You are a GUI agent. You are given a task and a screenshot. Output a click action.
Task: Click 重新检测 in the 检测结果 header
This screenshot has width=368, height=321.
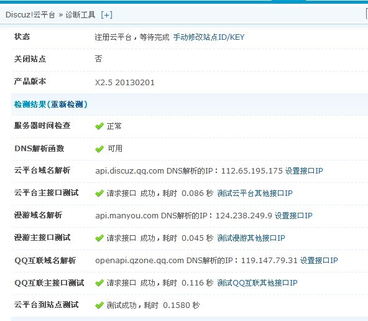tap(67, 105)
